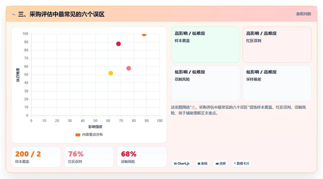Image resolution: width=323 pixels, height=179 pixels.
Task: Select the yellow scatter point
Action: [111, 73]
